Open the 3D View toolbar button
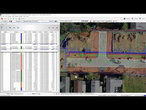The height and width of the screenshot is (110, 146). [x=22, y=19]
